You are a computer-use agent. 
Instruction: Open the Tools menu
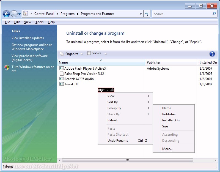[x=39, y=22]
